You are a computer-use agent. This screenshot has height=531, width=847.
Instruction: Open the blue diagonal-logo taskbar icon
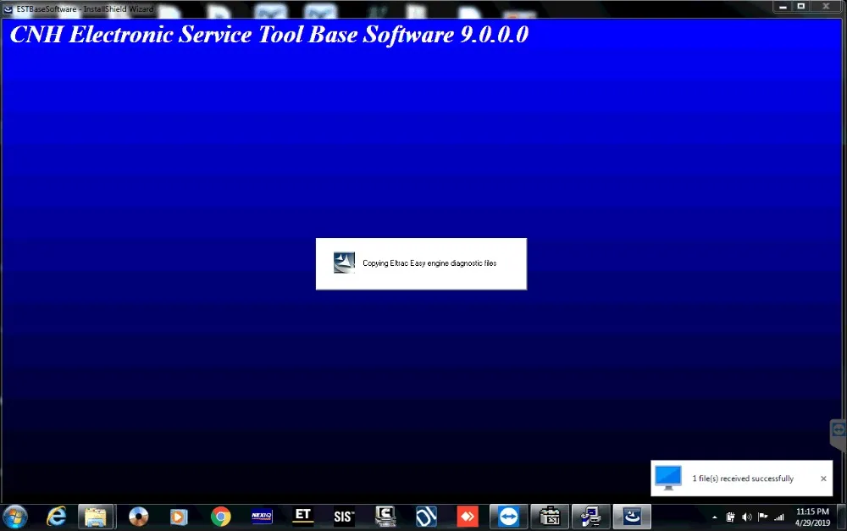coord(426,517)
